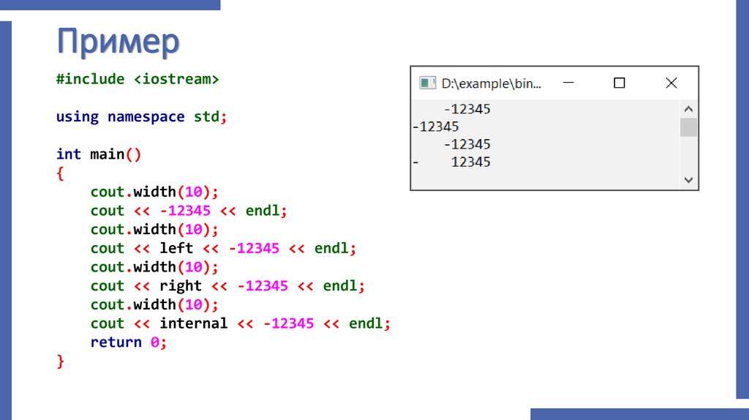
Task: Click the closing curly brace of main
Action: (x=60, y=361)
